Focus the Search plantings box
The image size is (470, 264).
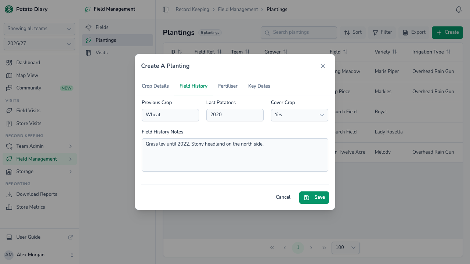(299, 32)
